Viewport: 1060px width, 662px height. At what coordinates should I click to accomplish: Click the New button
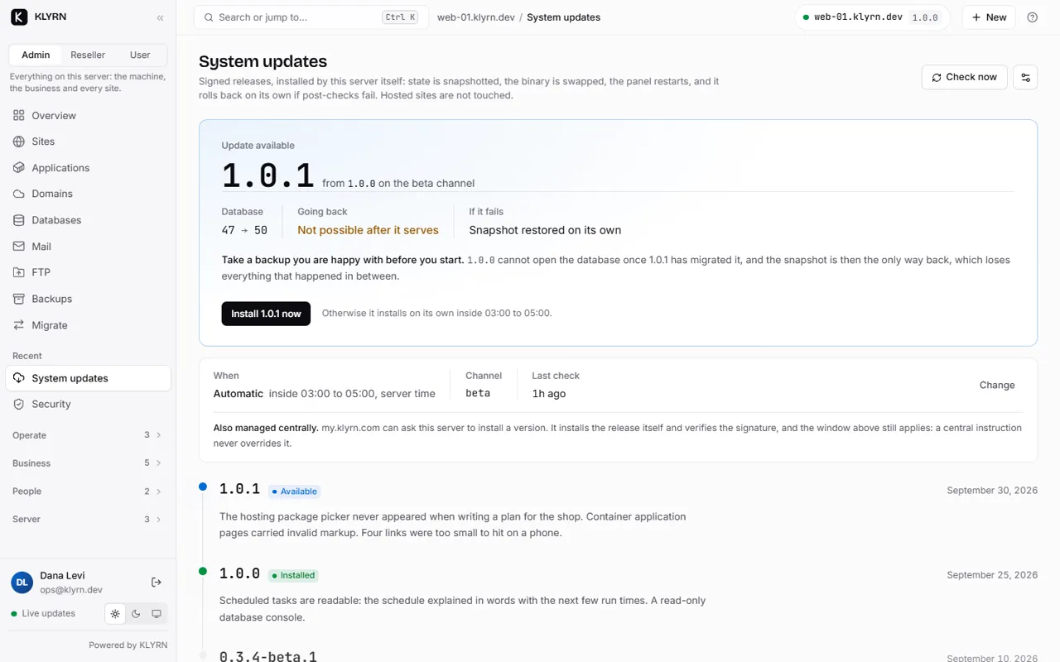click(x=989, y=17)
